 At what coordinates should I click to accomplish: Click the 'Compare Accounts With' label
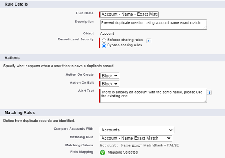click(73, 128)
